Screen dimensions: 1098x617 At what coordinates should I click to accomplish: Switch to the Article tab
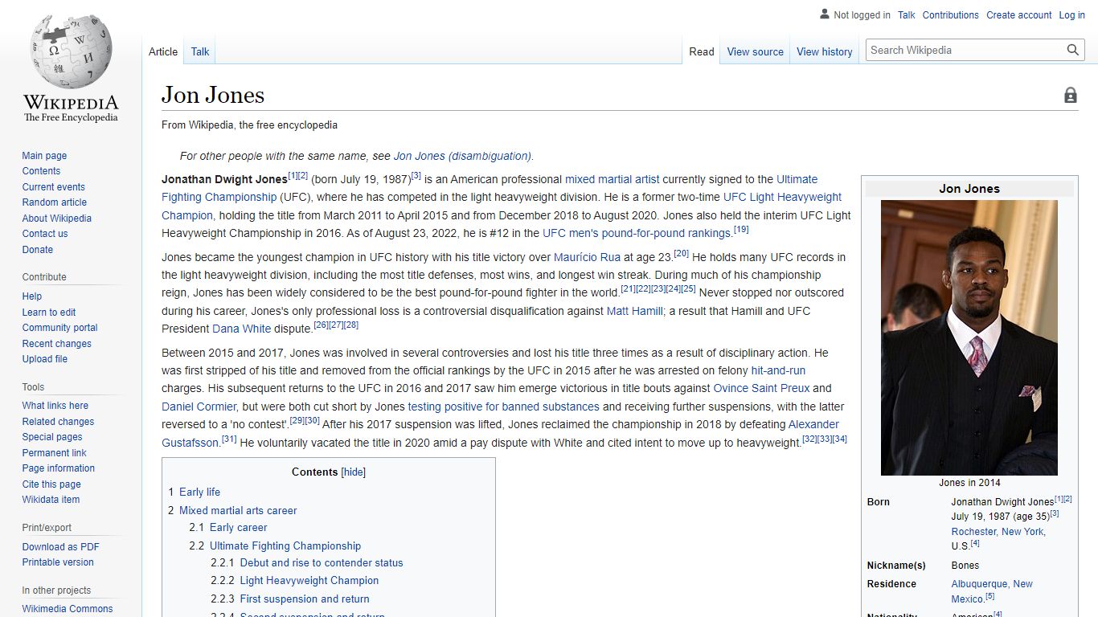pyautogui.click(x=163, y=51)
